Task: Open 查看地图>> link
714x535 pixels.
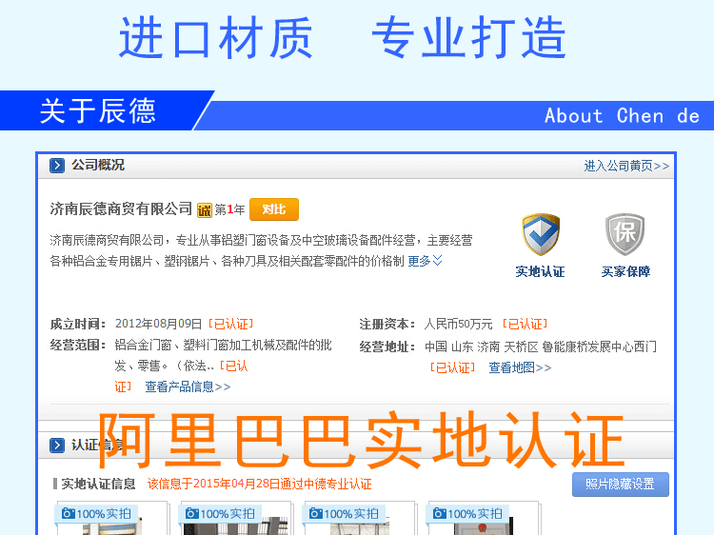Action: click(x=520, y=367)
